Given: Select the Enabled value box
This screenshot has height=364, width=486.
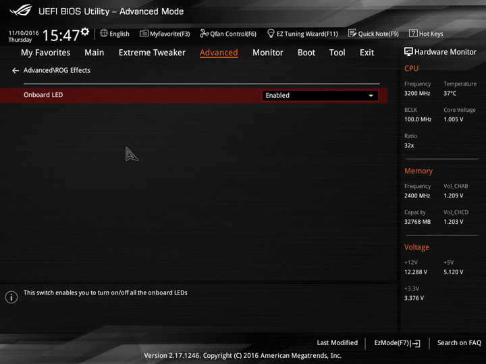Looking at the screenshot, I should point(320,95).
